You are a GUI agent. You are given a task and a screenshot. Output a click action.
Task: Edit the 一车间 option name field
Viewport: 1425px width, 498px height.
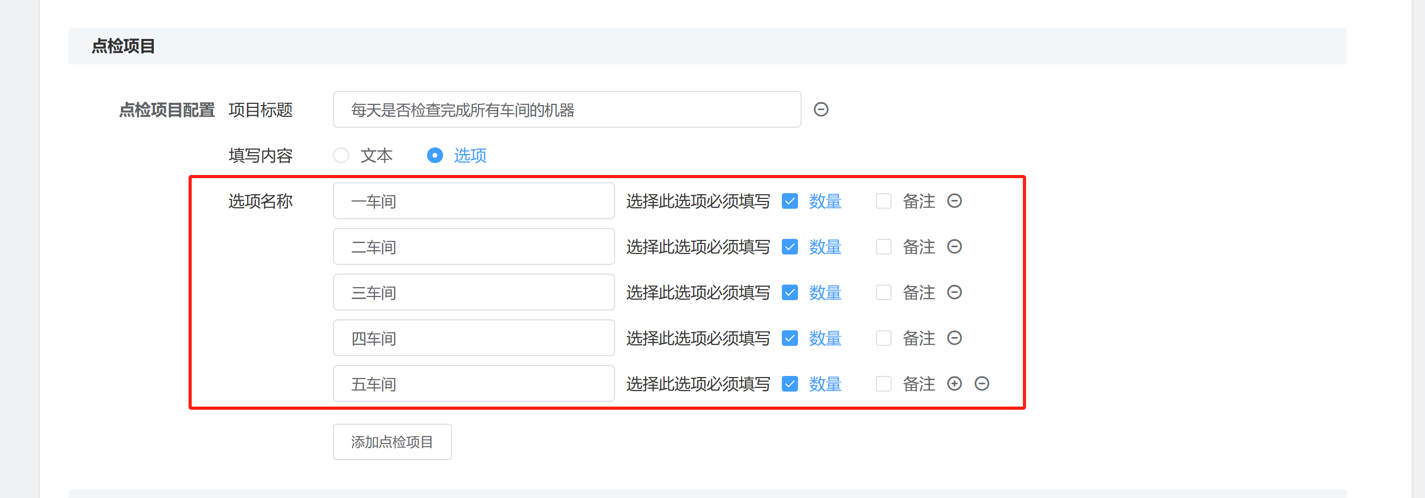pyautogui.click(x=473, y=201)
